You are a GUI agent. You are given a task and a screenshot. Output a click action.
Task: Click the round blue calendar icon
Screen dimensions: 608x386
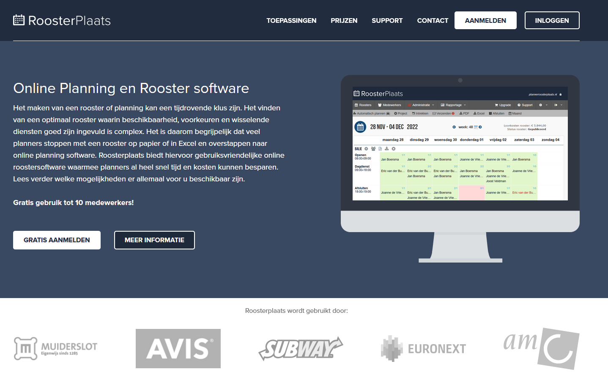(x=360, y=127)
